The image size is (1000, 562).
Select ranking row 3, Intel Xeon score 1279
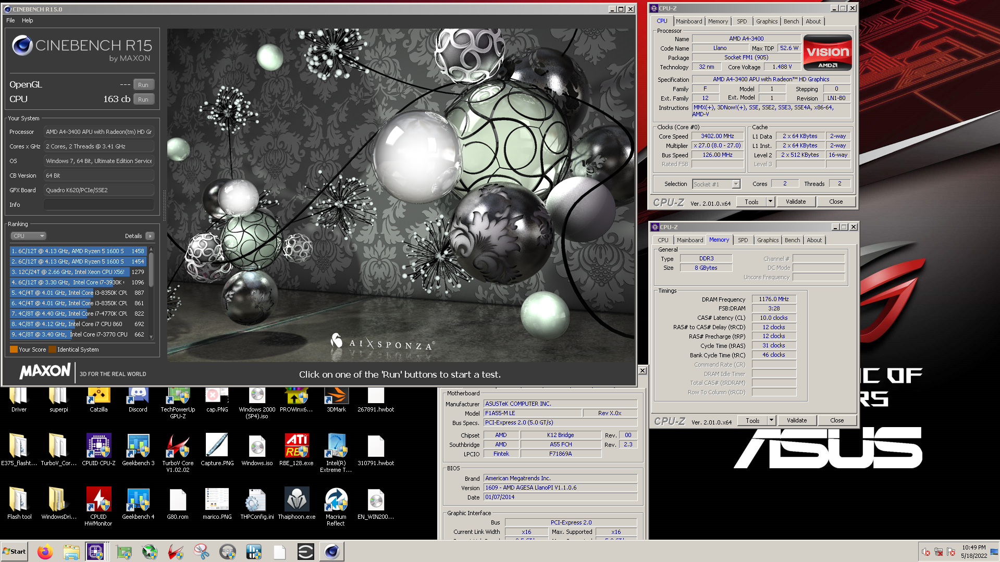[78, 272]
